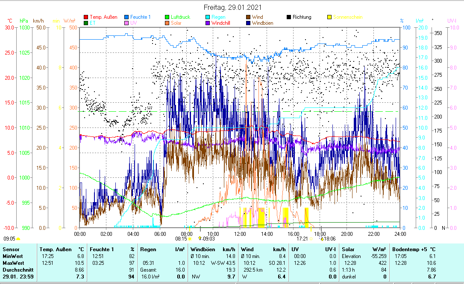The height and width of the screenshot is (284, 464).
Task: Click the Durchschnitt row label
Action: 16,270
